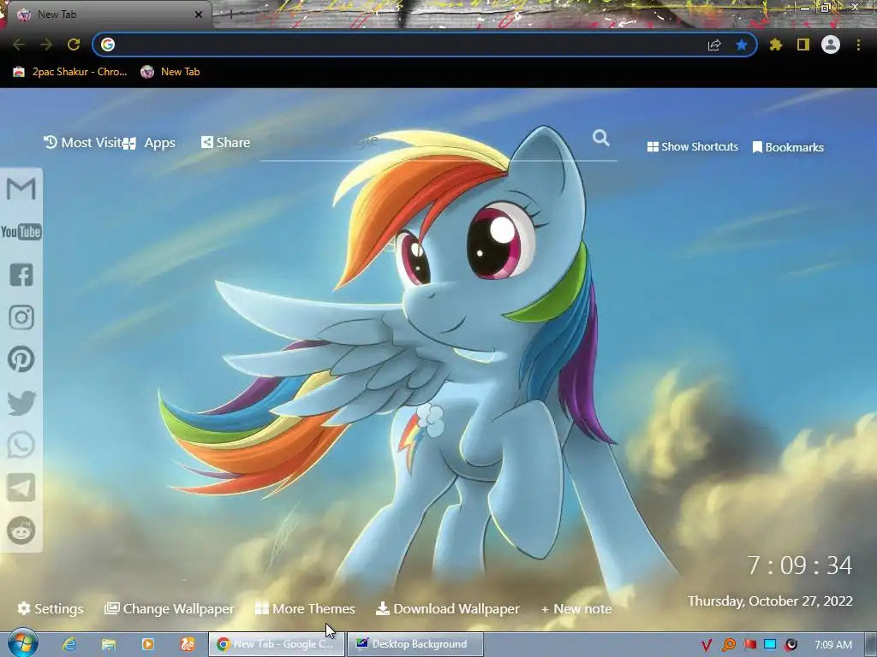877x657 pixels.
Task: Open Reddit from the left sidebar
Action: pos(21,530)
